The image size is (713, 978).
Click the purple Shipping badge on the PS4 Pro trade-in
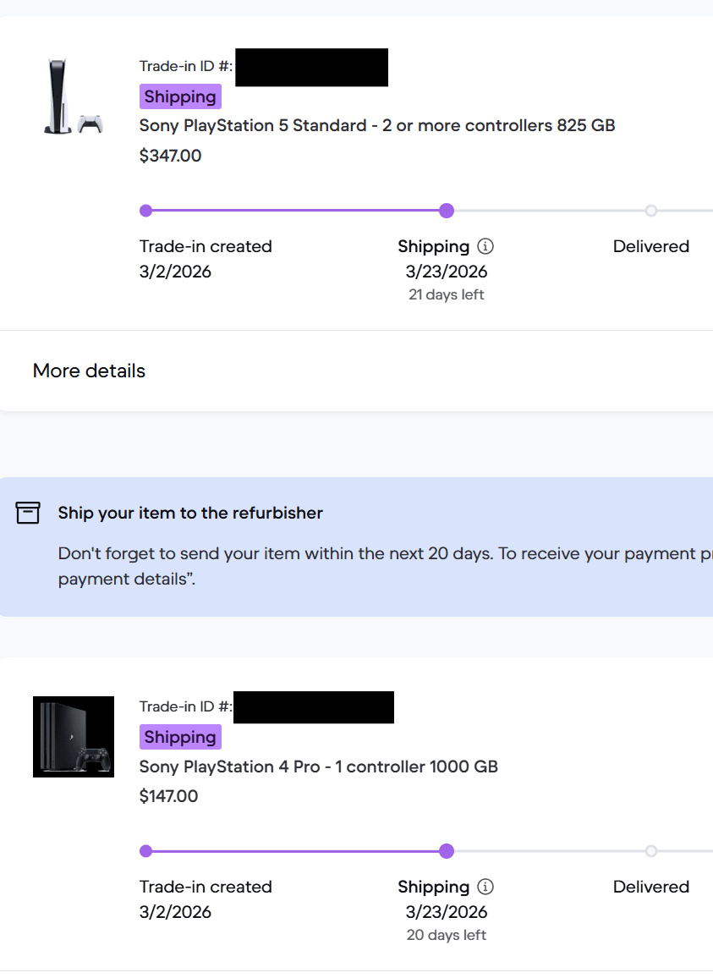pyautogui.click(x=180, y=737)
